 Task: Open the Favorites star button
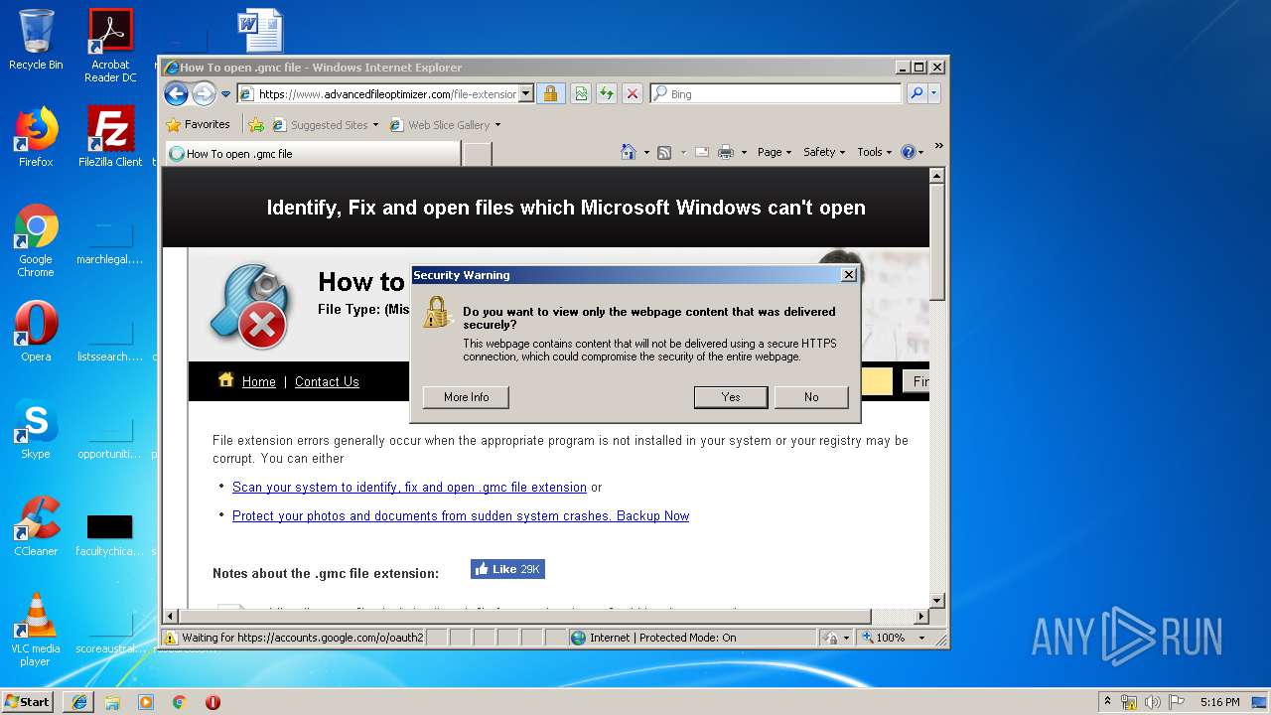click(x=198, y=125)
